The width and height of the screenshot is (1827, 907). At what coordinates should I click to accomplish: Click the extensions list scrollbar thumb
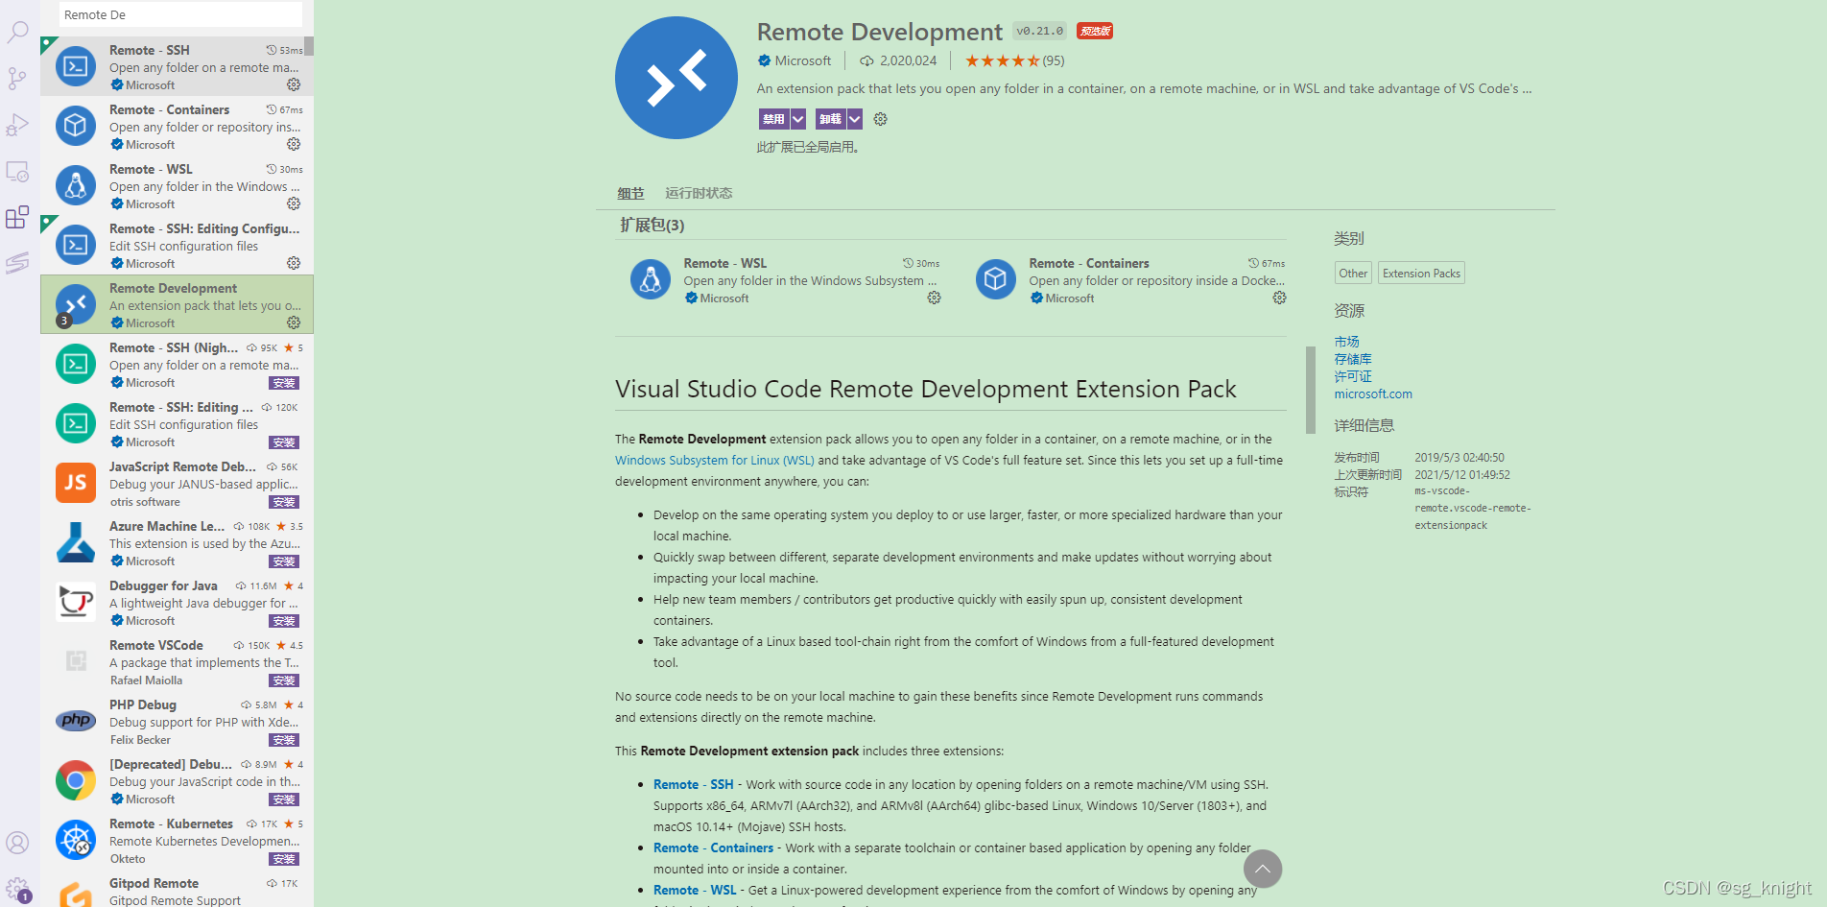click(309, 46)
